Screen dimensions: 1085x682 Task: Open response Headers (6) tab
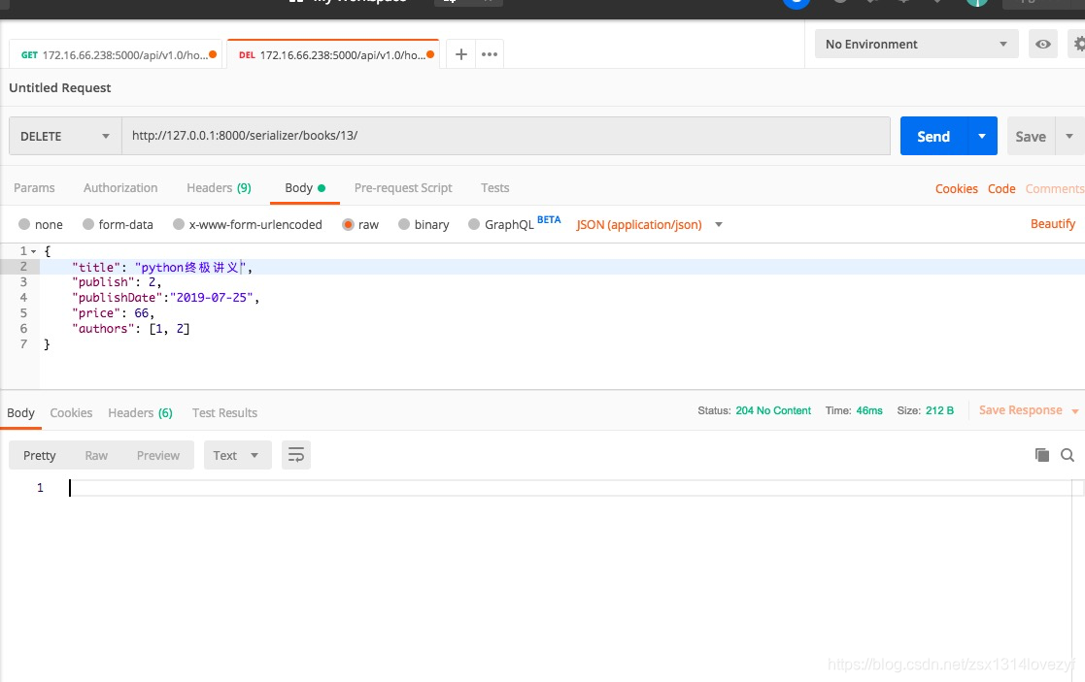[x=140, y=412]
